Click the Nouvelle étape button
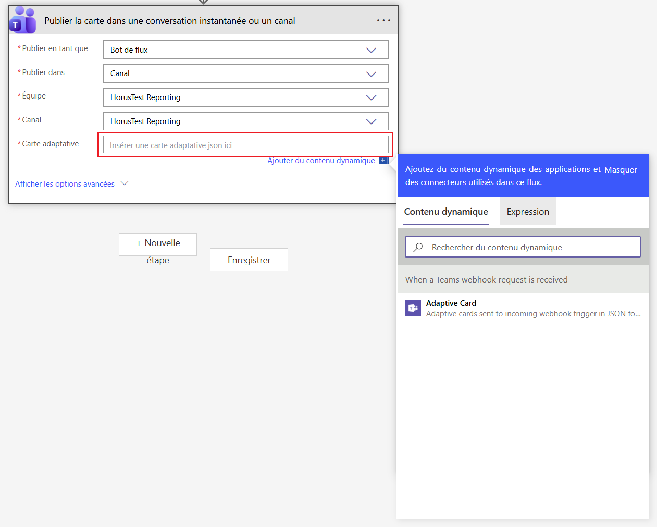The height and width of the screenshot is (527, 657). [158, 244]
